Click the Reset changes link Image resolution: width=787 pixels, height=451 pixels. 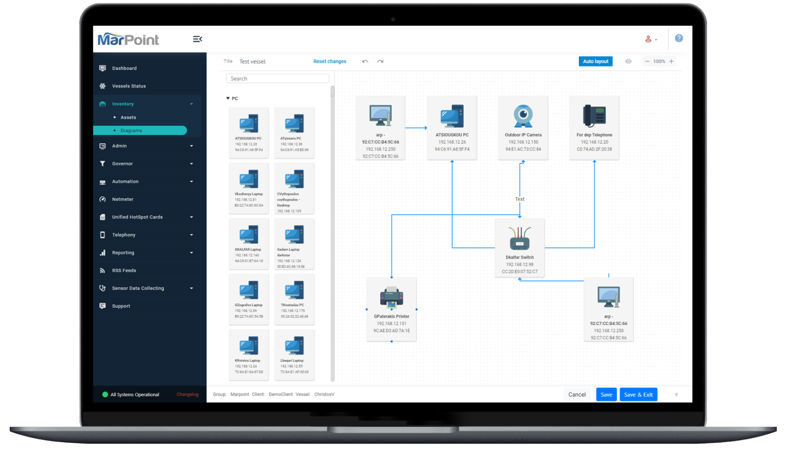tap(329, 61)
